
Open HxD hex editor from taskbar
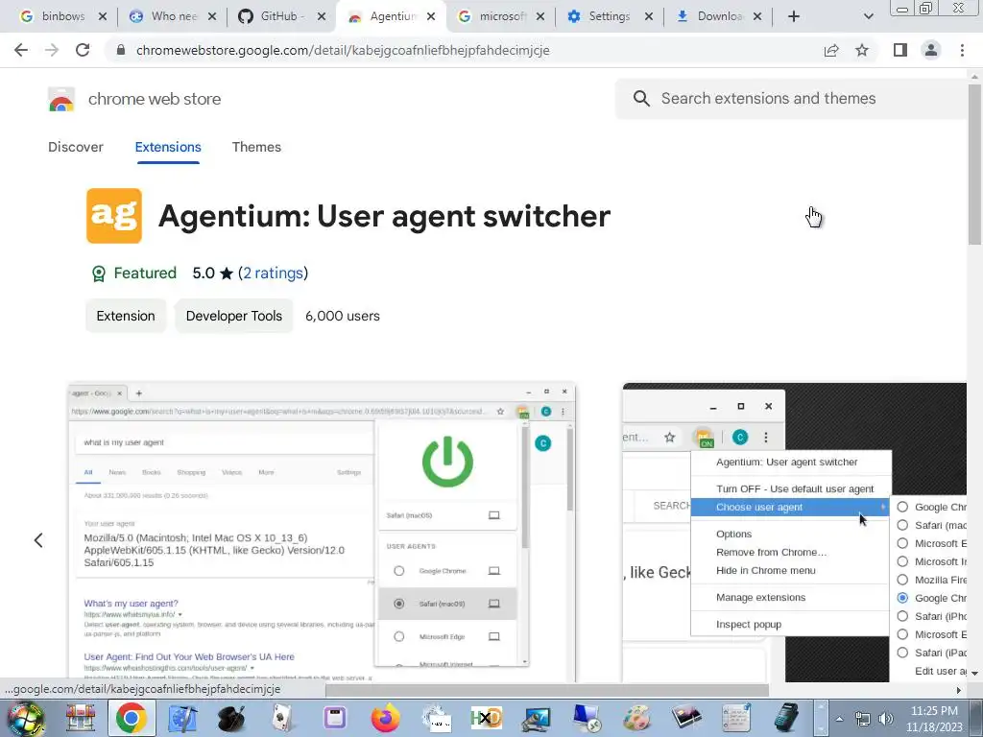[x=487, y=718]
